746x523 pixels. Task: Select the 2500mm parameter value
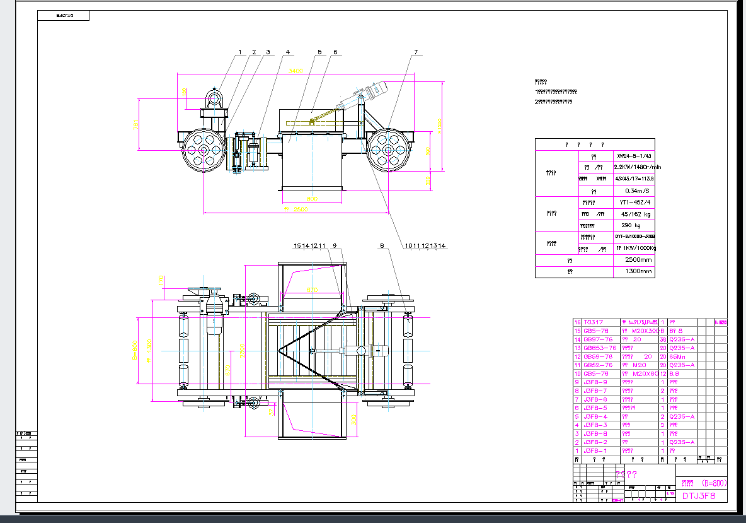[x=634, y=260]
